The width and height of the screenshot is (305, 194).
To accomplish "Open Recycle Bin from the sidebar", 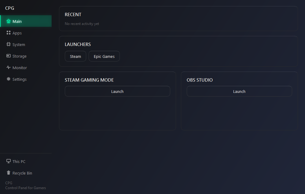I will pyautogui.click(x=26, y=173).
